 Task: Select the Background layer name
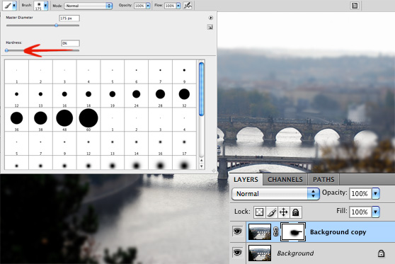click(295, 253)
